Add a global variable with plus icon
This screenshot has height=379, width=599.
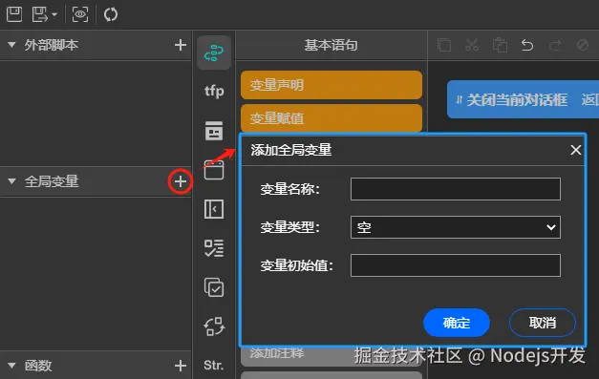[181, 181]
